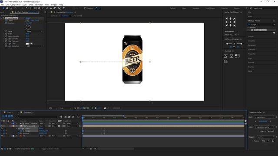Expand the Direction property twirl
278x156 pixels.
(x=4, y=23)
